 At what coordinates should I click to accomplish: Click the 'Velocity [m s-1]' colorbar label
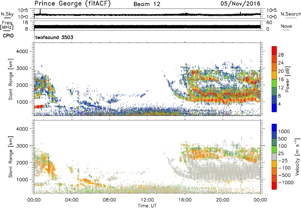click(x=297, y=157)
